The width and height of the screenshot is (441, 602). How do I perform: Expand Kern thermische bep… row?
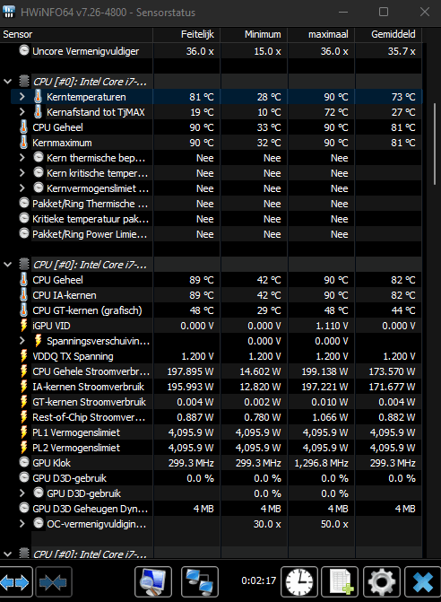pyautogui.click(x=22, y=158)
